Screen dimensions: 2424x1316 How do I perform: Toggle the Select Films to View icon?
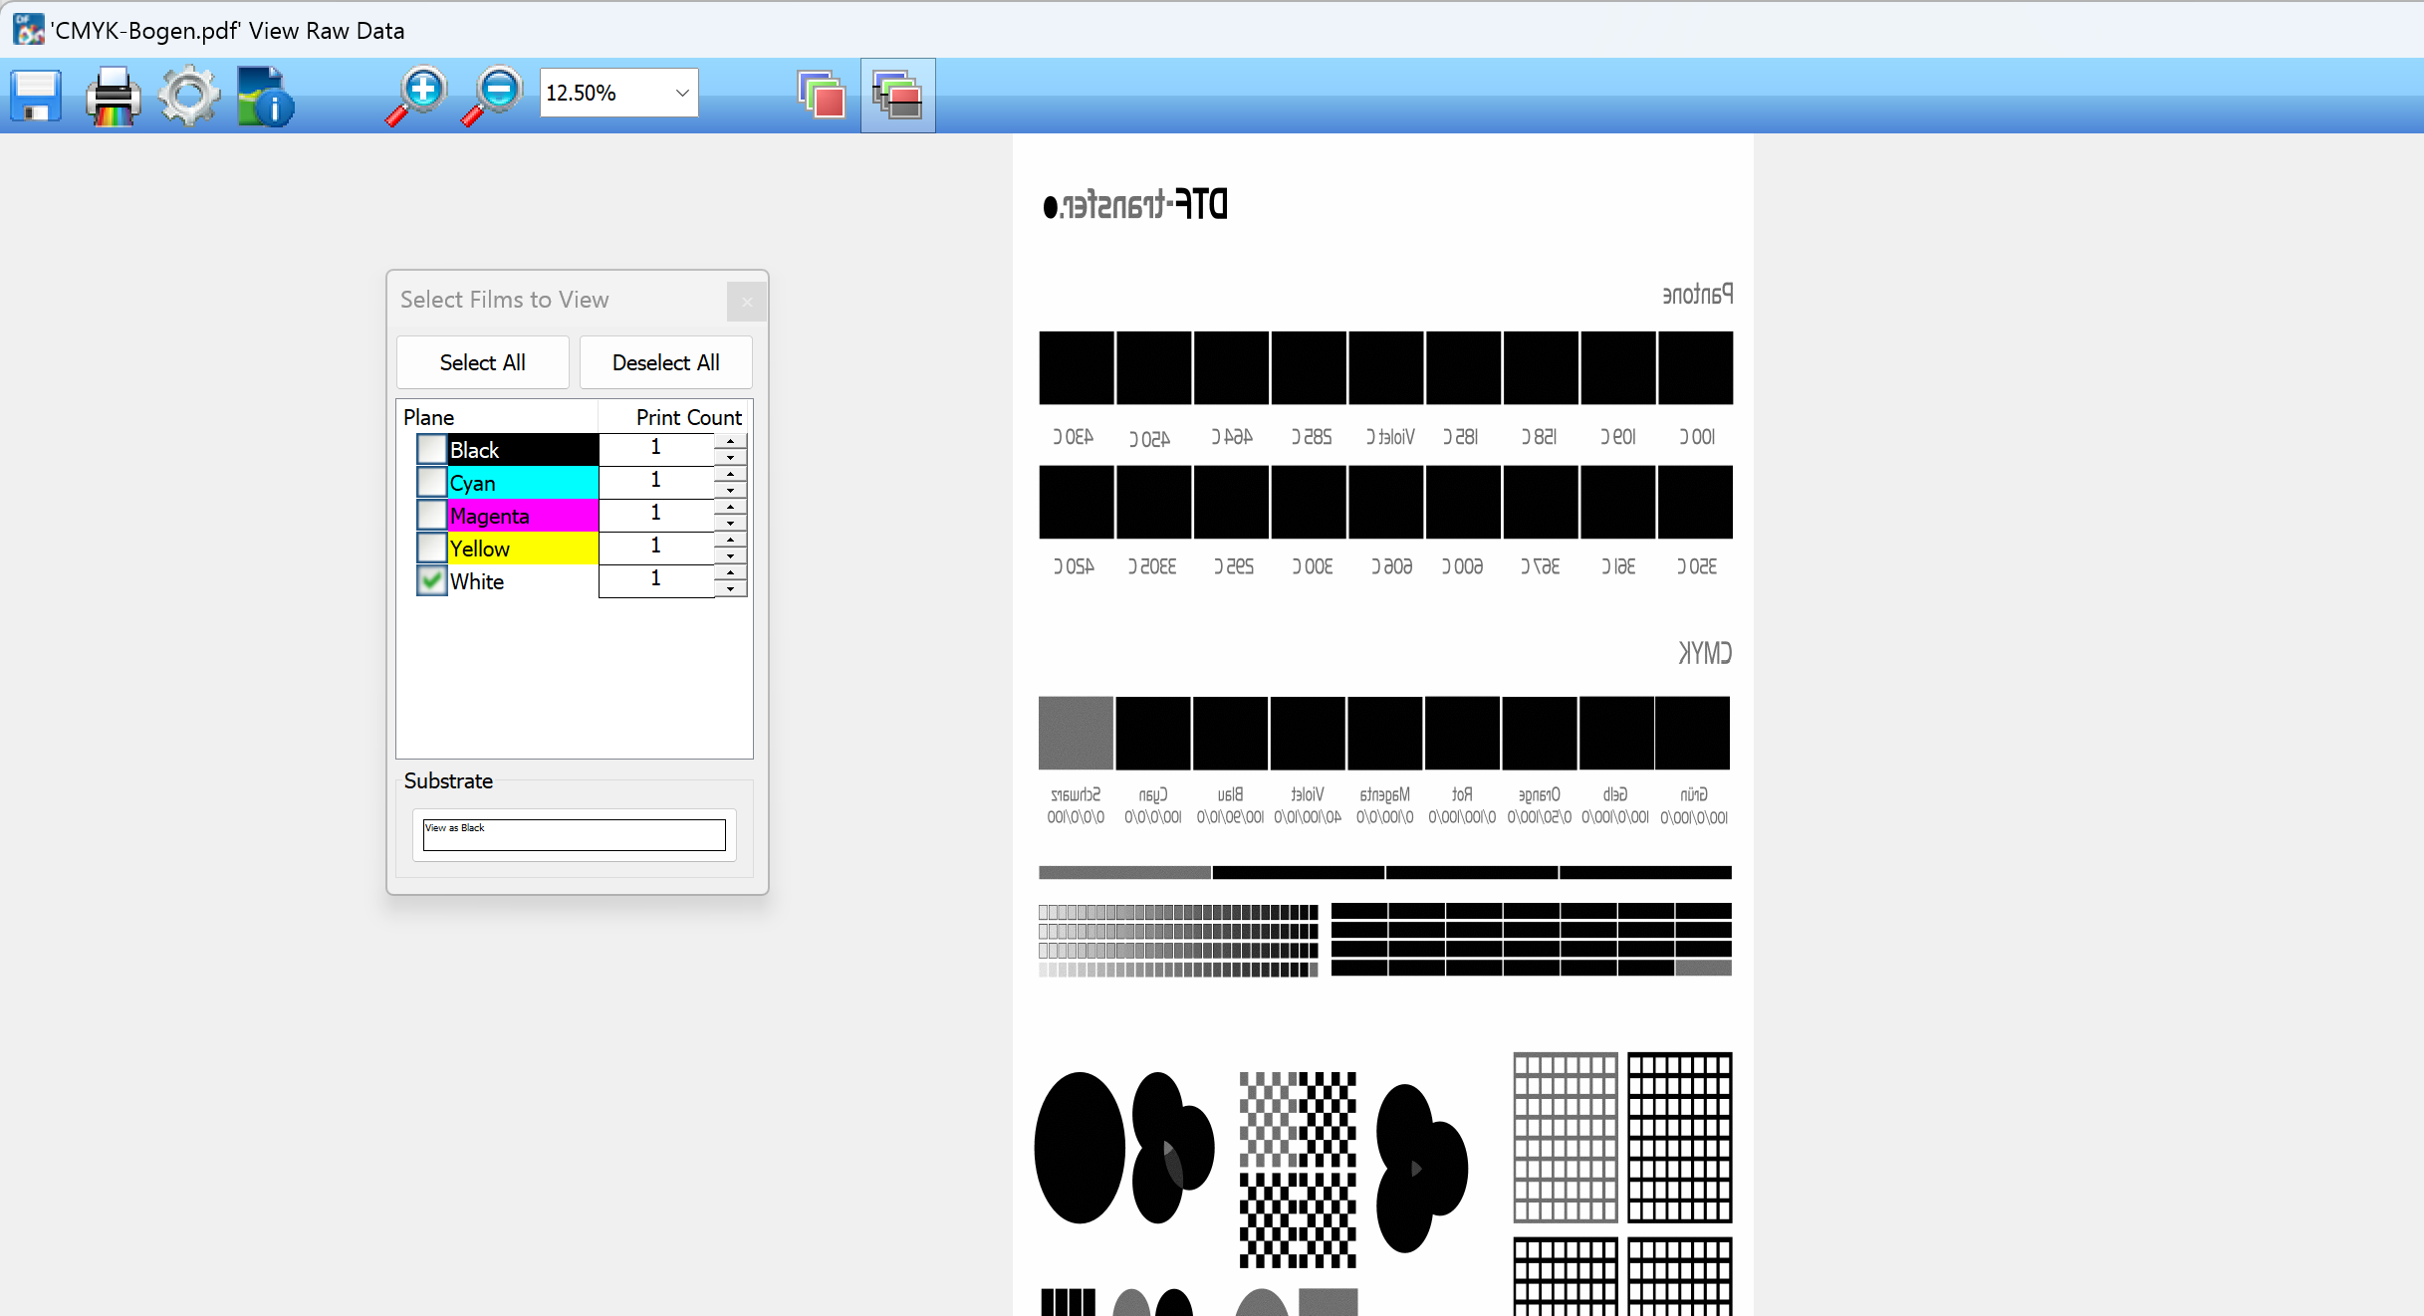pyautogui.click(x=897, y=96)
